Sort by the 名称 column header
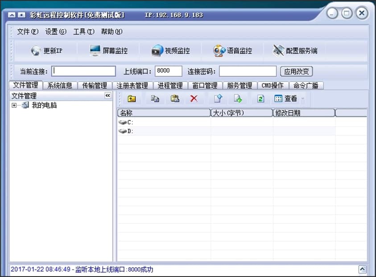Viewport: 376px width, 277px height. 164,113
